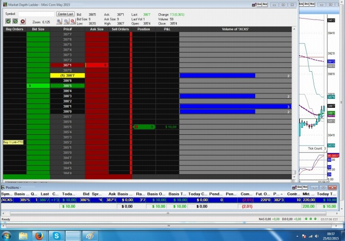Screen dimensions: 345x241
Task: Click the Ask column header in Positions
Action: [x=112, y=194]
